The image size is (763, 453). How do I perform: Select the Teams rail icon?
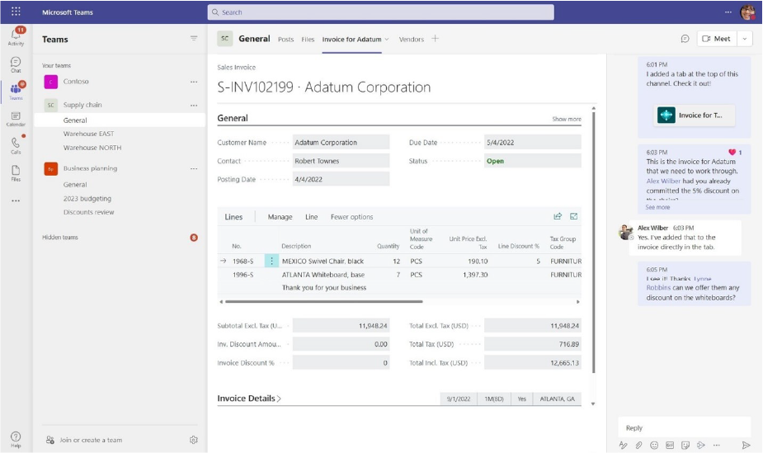pyautogui.click(x=16, y=91)
